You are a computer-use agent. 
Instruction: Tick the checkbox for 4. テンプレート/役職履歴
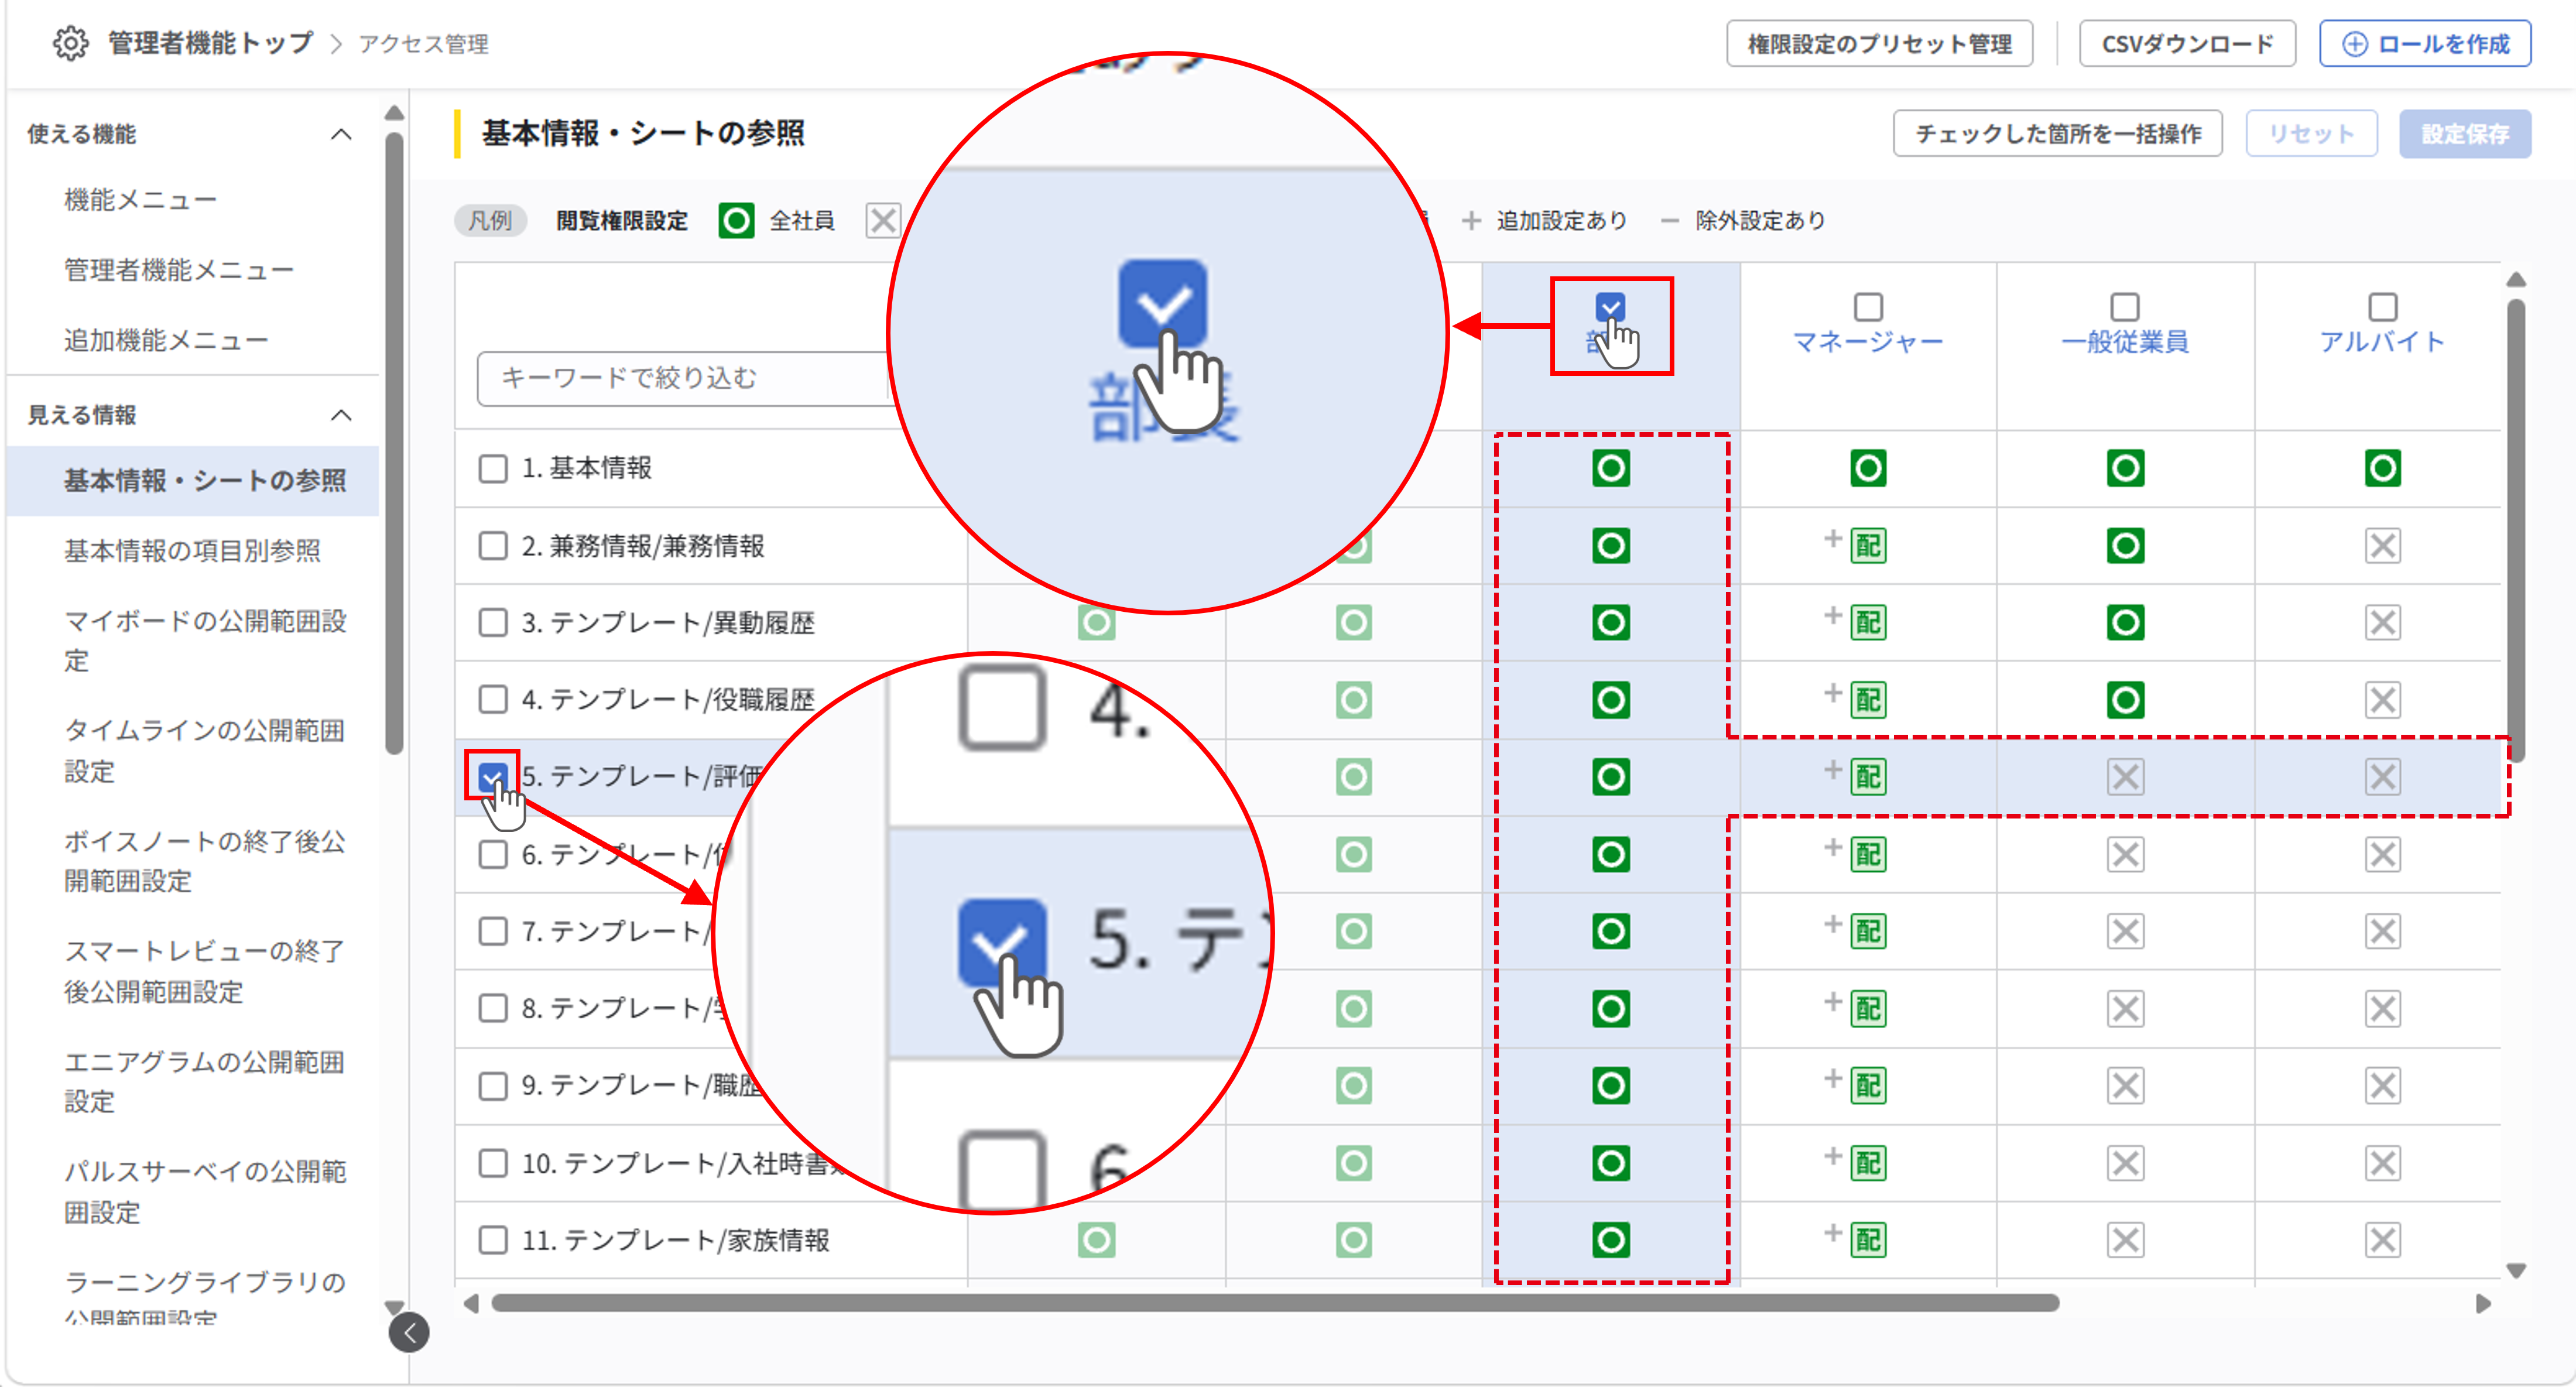[493, 699]
